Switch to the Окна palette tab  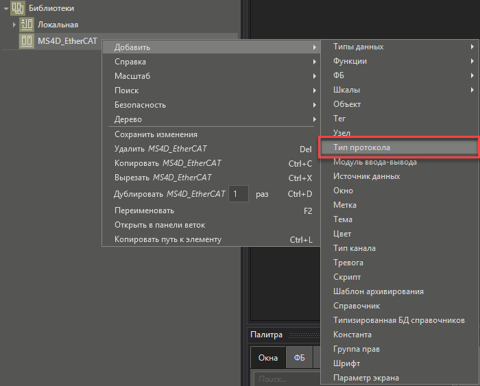coord(268,357)
